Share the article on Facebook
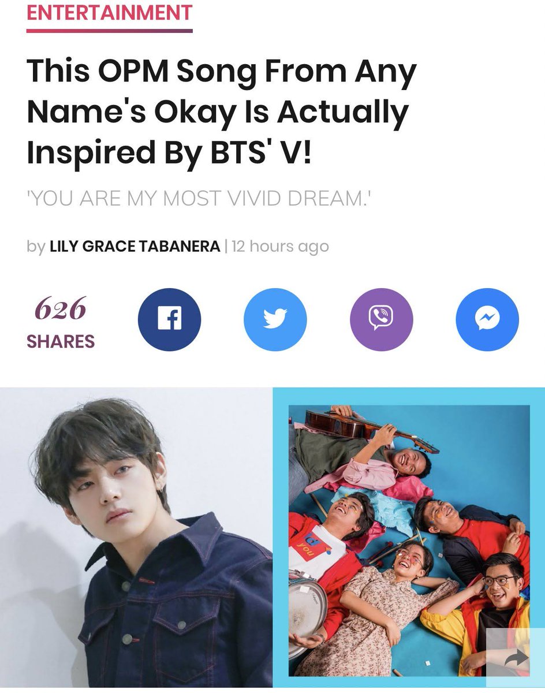545x693 pixels. [x=169, y=319]
